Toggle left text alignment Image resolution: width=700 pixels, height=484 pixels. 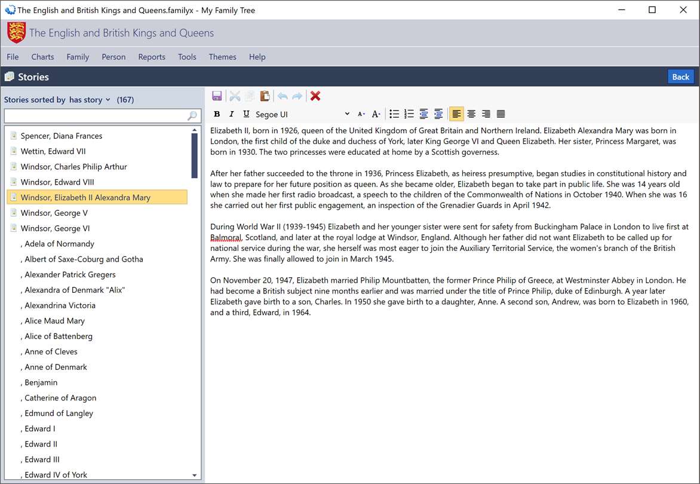point(456,114)
